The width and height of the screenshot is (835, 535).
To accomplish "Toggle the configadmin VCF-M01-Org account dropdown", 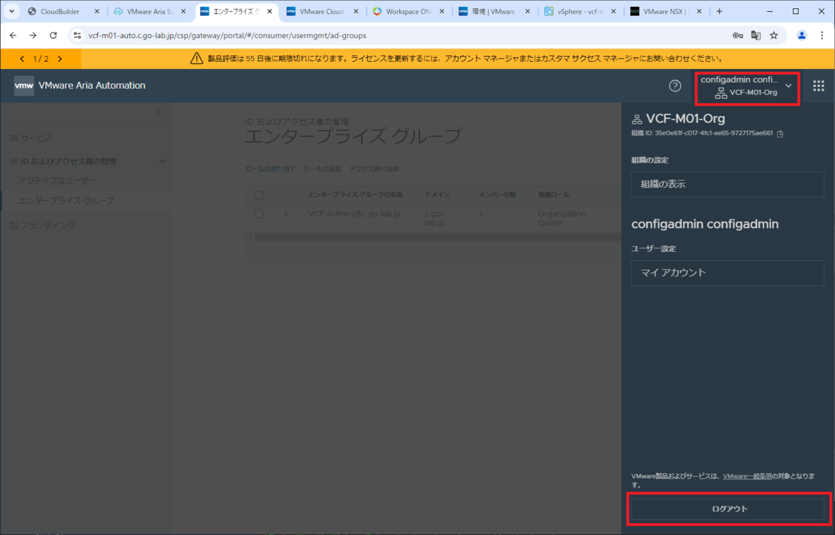I will pos(747,86).
